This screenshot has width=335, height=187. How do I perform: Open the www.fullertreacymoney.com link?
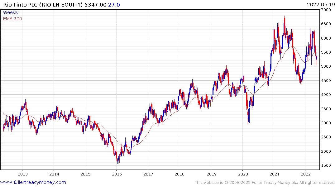(33, 182)
